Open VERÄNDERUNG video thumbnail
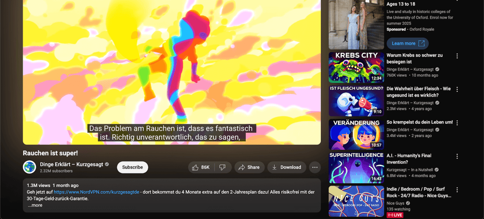484x219 pixels. (x=356, y=134)
